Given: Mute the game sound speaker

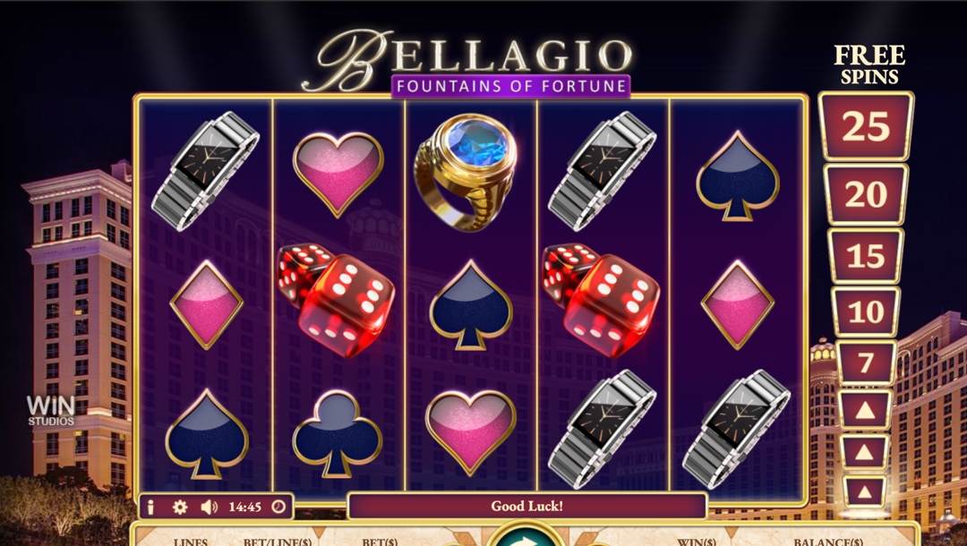Looking at the screenshot, I should click(x=209, y=507).
